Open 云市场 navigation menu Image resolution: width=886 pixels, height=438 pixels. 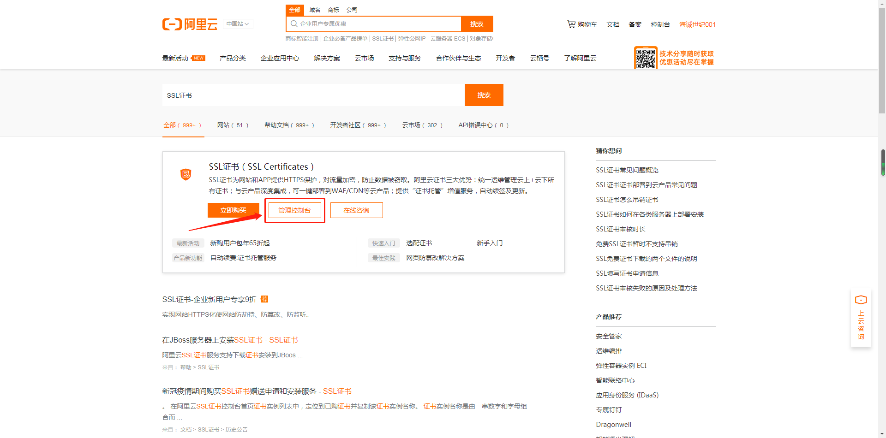click(x=364, y=58)
